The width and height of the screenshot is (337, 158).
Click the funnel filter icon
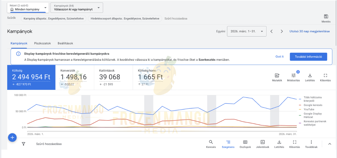tap(23, 144)
